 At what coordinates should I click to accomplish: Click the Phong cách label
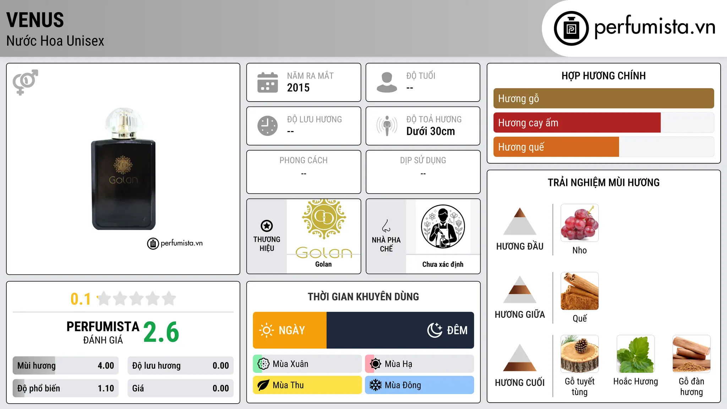pos(304,160)
